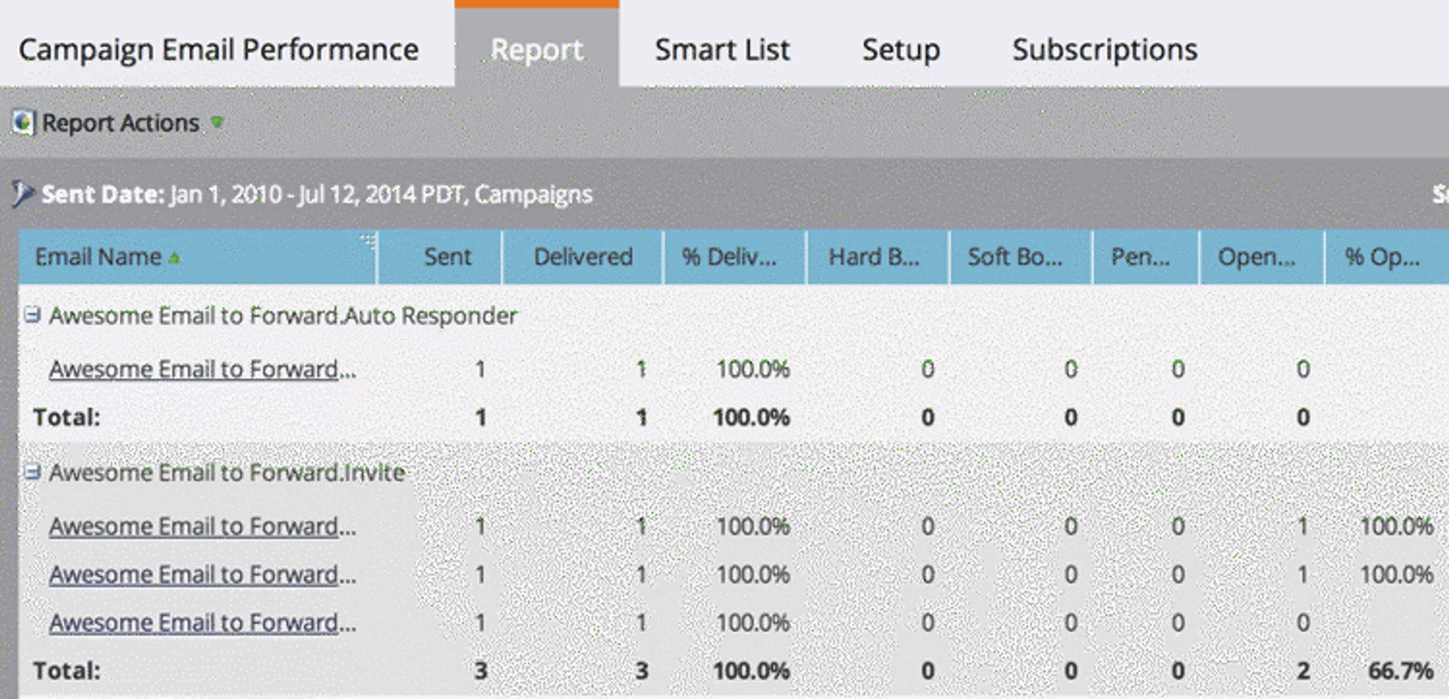The image size is (1449, 699).
Task: Click the Hard B... column header
Action: click(874, 257)
